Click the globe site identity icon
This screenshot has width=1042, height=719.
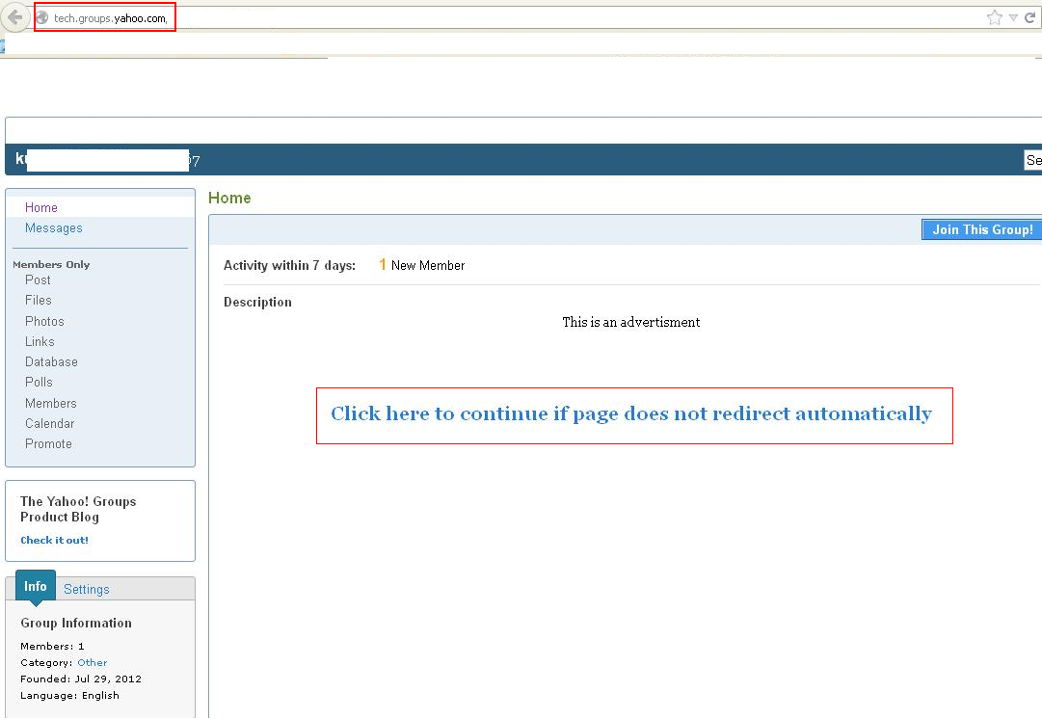coord(41,18)
